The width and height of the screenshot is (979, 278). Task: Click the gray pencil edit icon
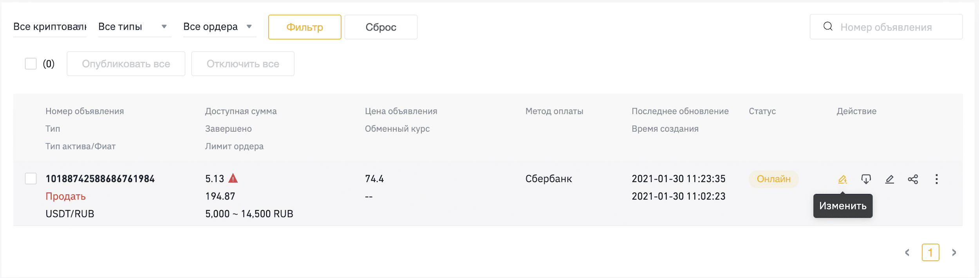889,179
